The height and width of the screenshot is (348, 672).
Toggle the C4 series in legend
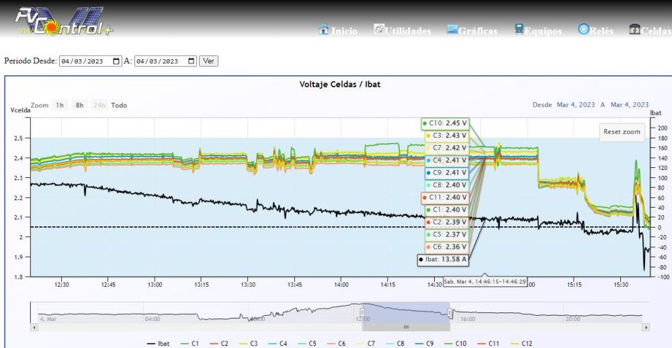278,343
